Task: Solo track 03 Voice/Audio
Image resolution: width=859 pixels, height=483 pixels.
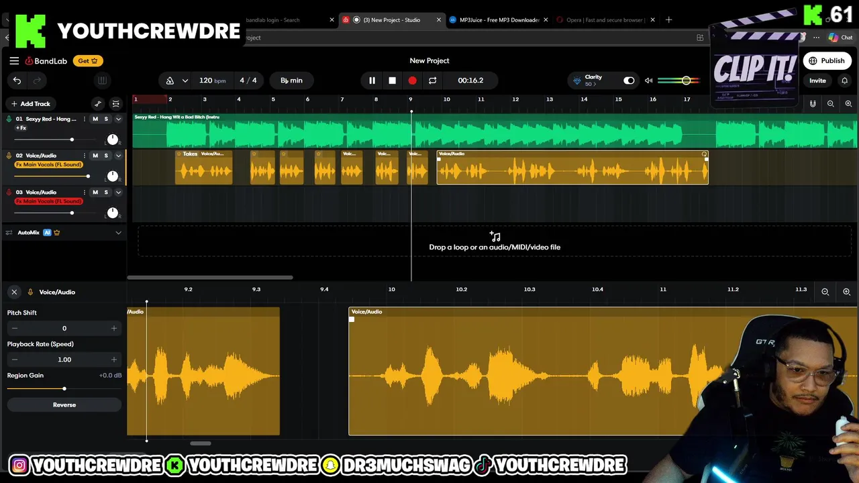Action: pyautogui.click(x=106, y=193)
